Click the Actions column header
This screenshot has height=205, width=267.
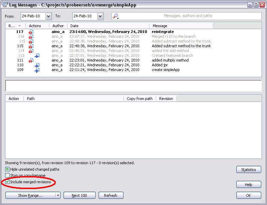click(37, 26)
